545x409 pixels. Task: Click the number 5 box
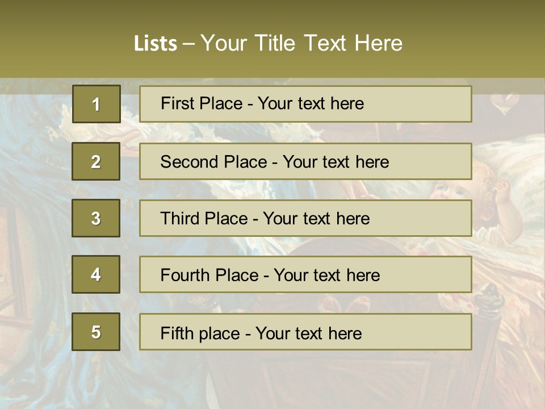tap(96, 332)
